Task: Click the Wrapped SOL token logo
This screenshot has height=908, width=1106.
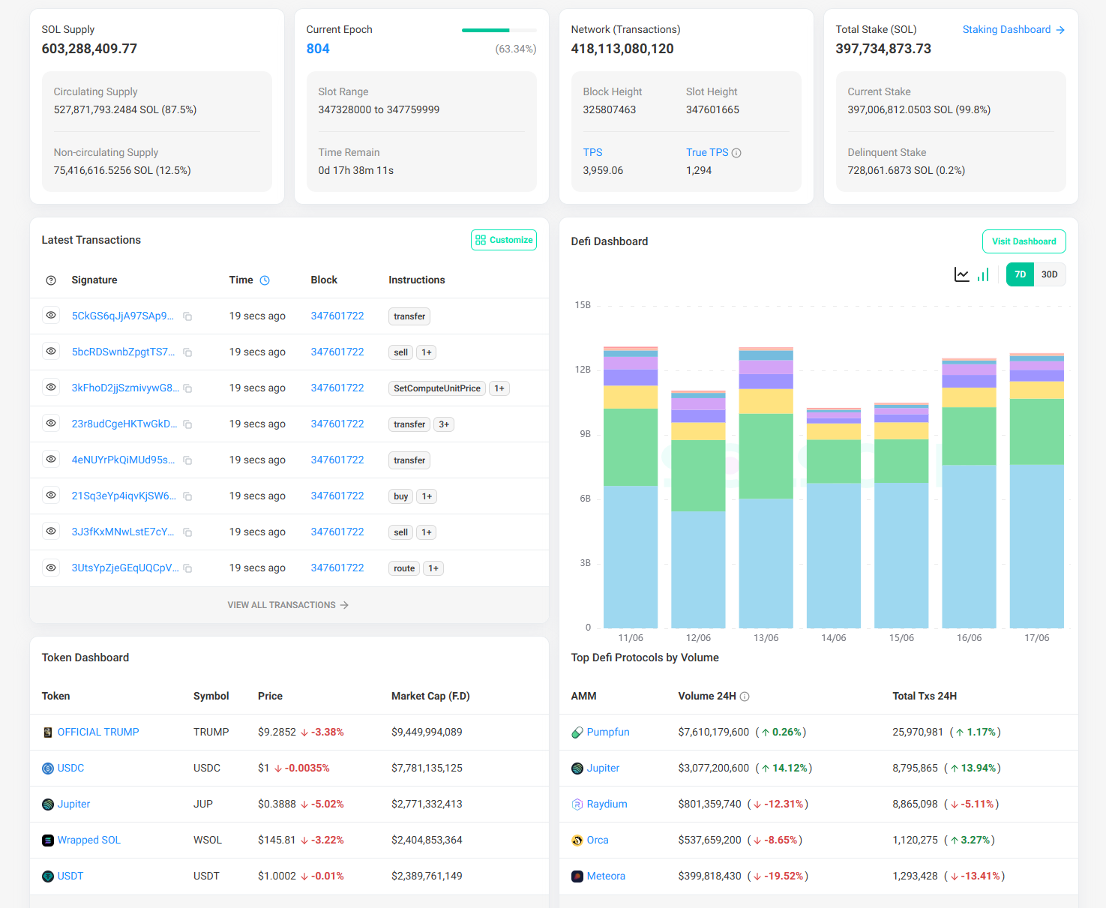Action: point(48,841)
